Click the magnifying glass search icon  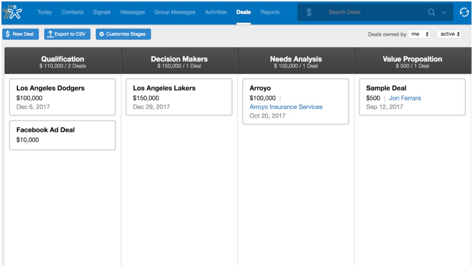pos(431,12)
